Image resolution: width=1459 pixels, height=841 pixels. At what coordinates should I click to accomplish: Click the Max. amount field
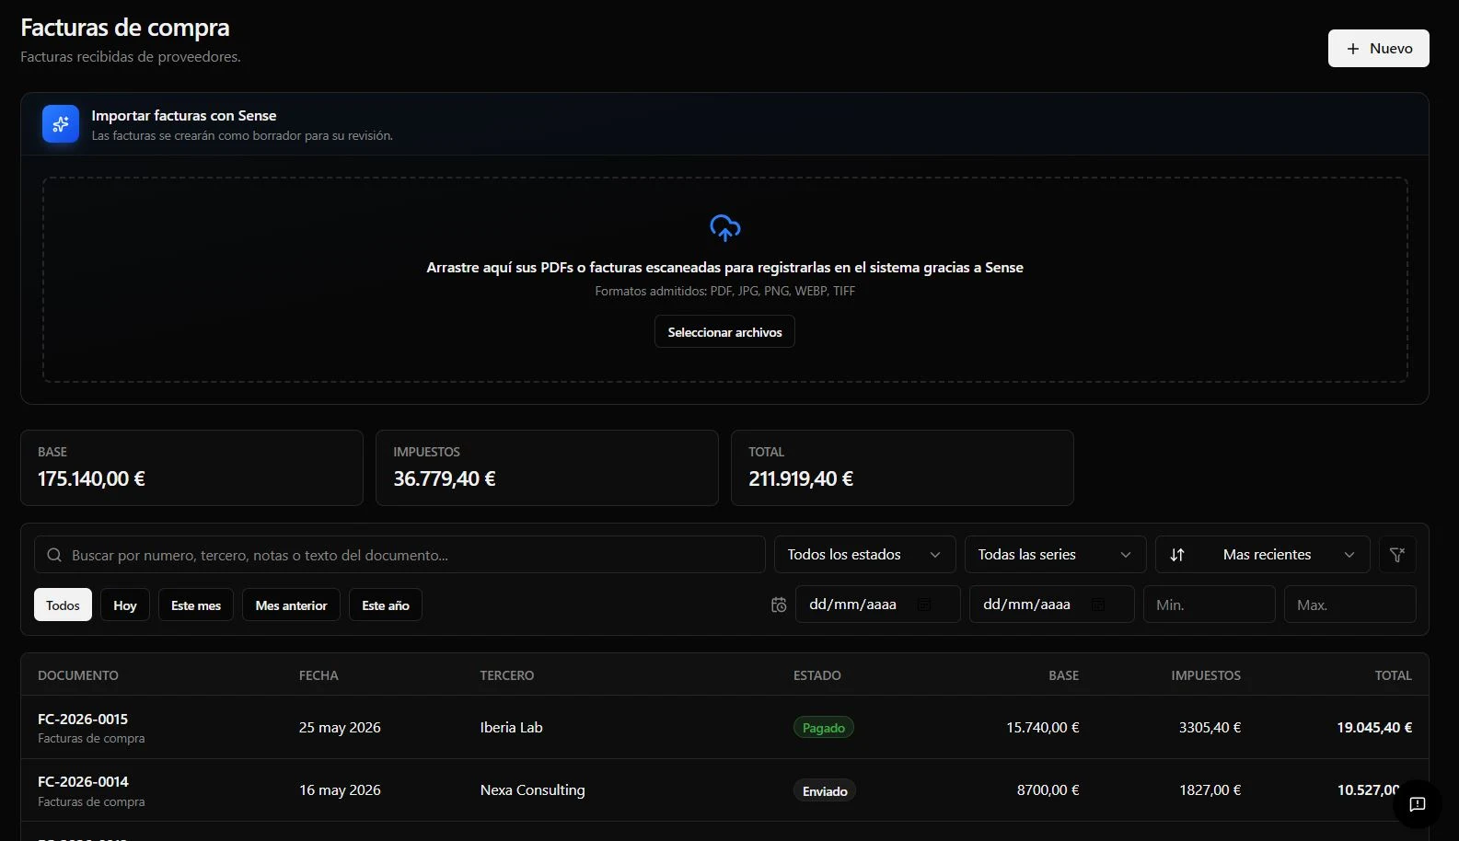(1350, 605)
